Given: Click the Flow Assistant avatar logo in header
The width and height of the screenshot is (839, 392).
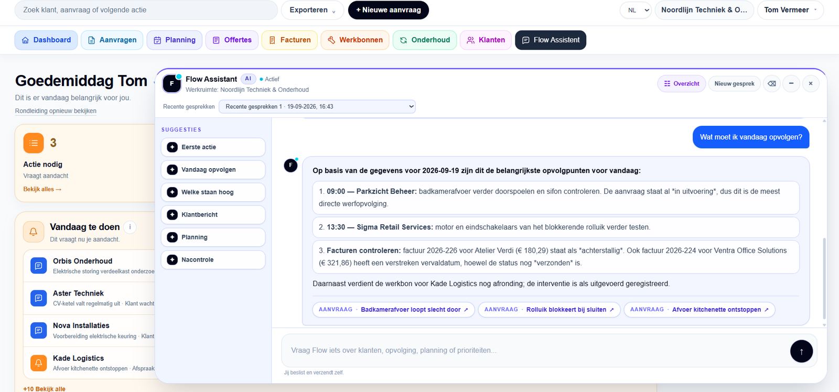Looking at the screenshot, I should [x=171, y=83].
